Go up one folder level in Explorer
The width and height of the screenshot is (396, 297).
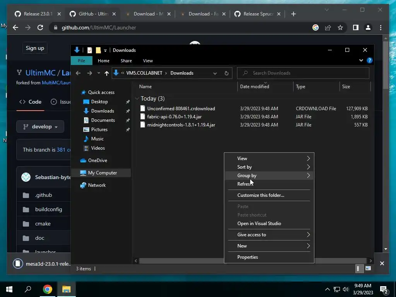coord(107,73)
